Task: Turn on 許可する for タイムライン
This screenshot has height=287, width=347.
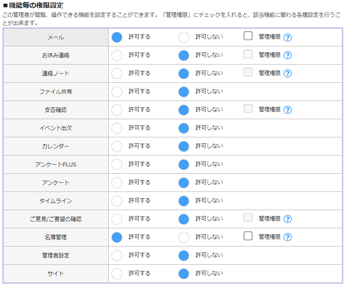Action: [117, 201]
